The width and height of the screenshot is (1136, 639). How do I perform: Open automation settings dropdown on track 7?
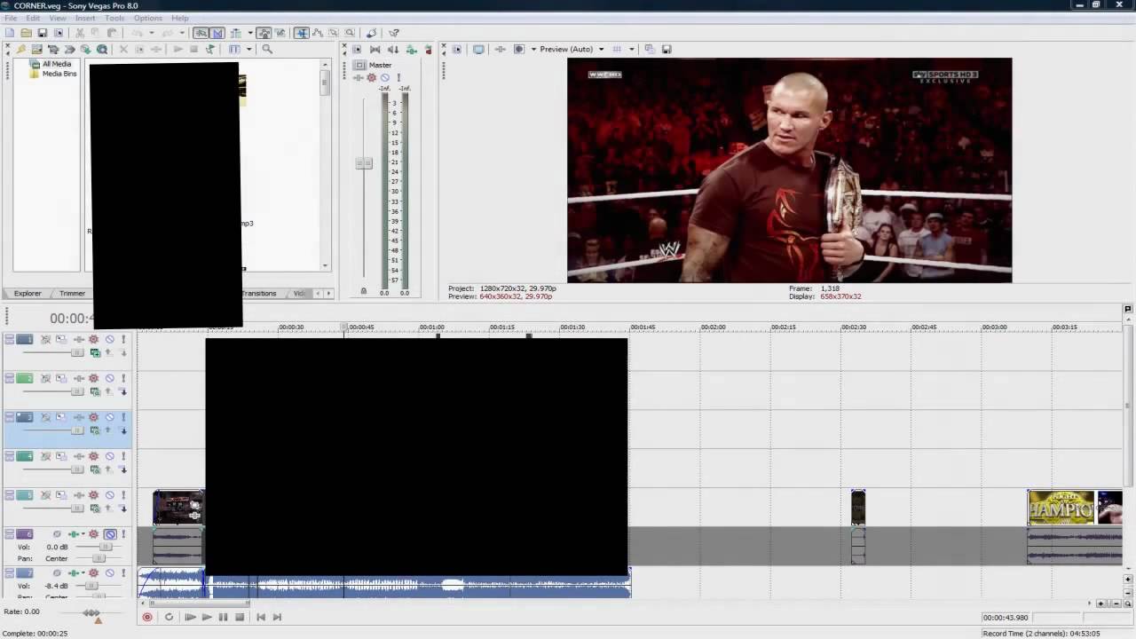[83, 572]
